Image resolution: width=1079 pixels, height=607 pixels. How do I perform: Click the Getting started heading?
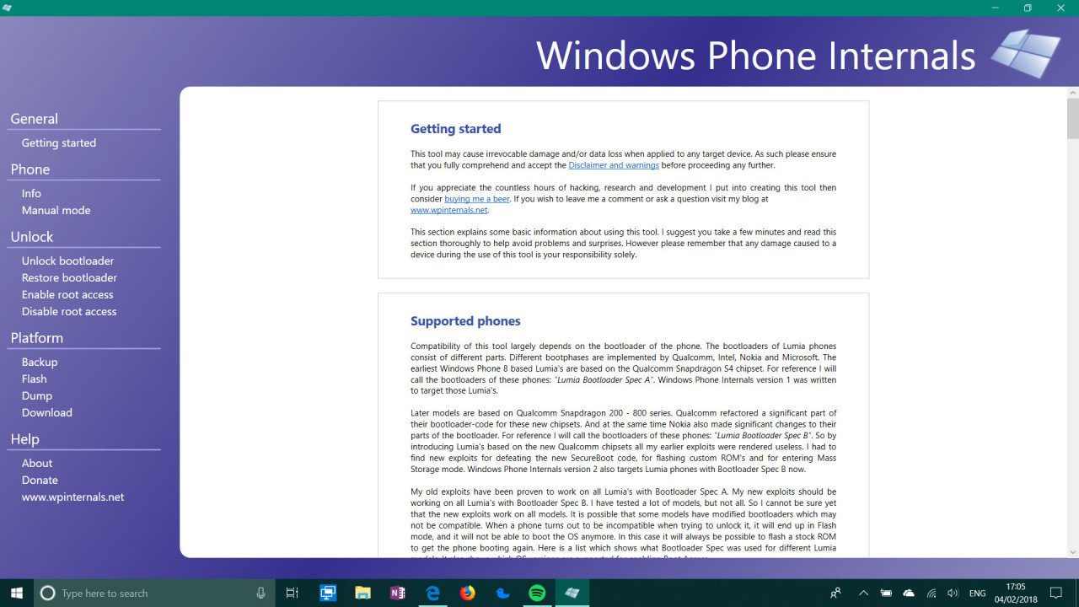point(456,129)
